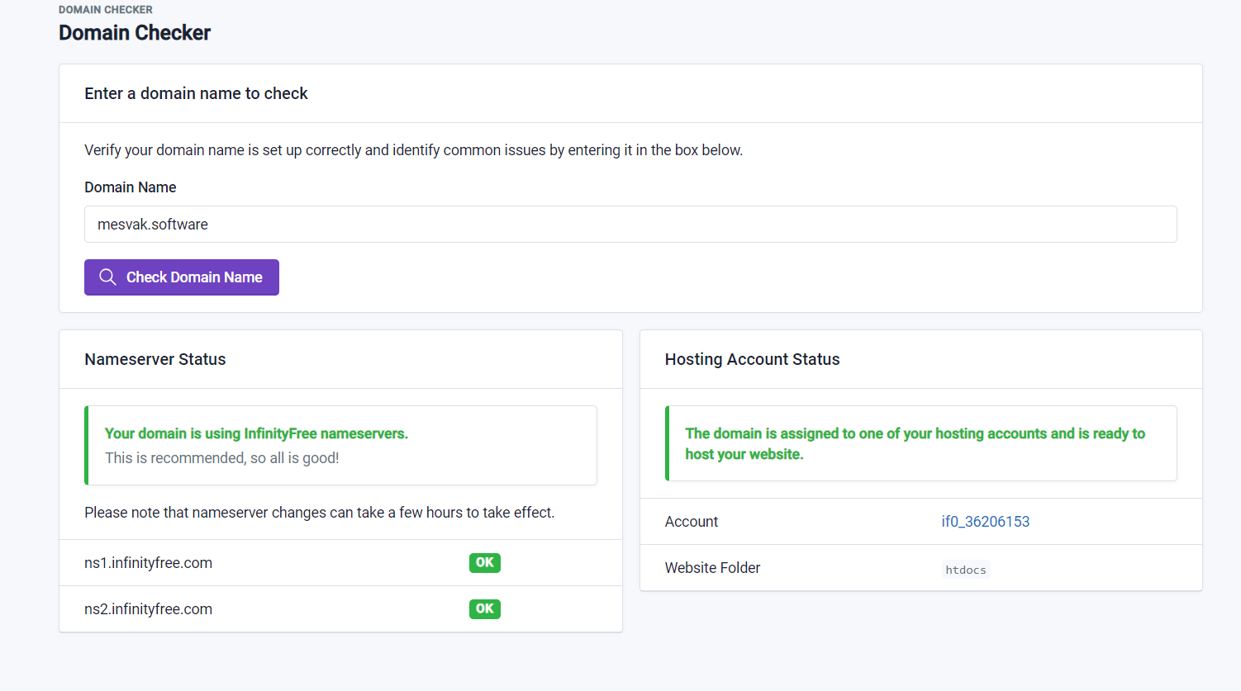Click the Account row label
The width and height of the screenshot is (1241, 691).
pyautogui.click(x=692, y=522)
